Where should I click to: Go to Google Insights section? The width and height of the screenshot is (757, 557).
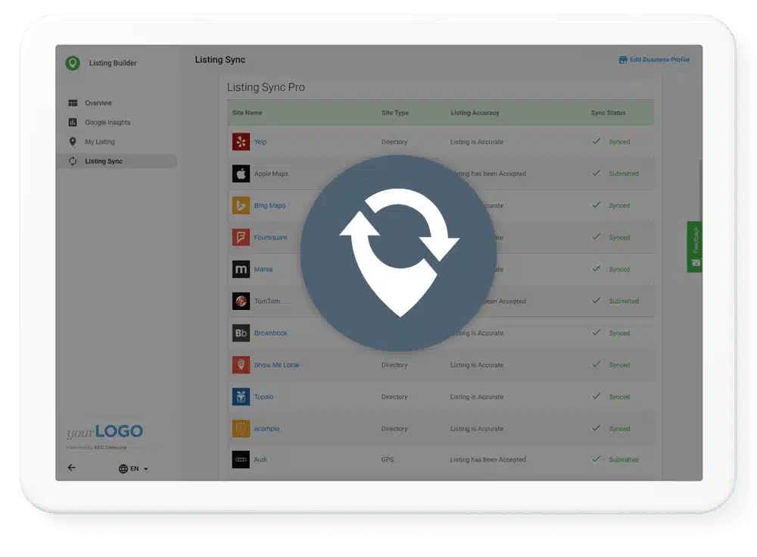coord(107,123)
